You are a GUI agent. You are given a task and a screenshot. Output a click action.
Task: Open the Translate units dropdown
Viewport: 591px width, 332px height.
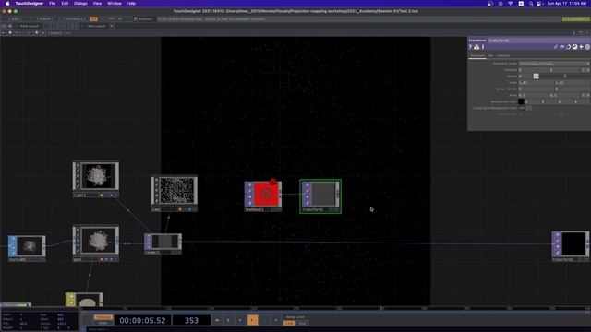tap(585, 70)
